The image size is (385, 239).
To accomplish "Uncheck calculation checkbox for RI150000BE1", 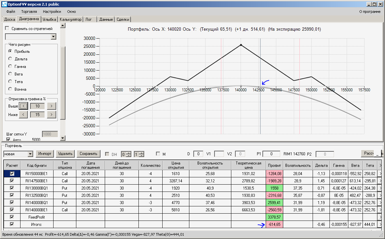I will (12, 174).
